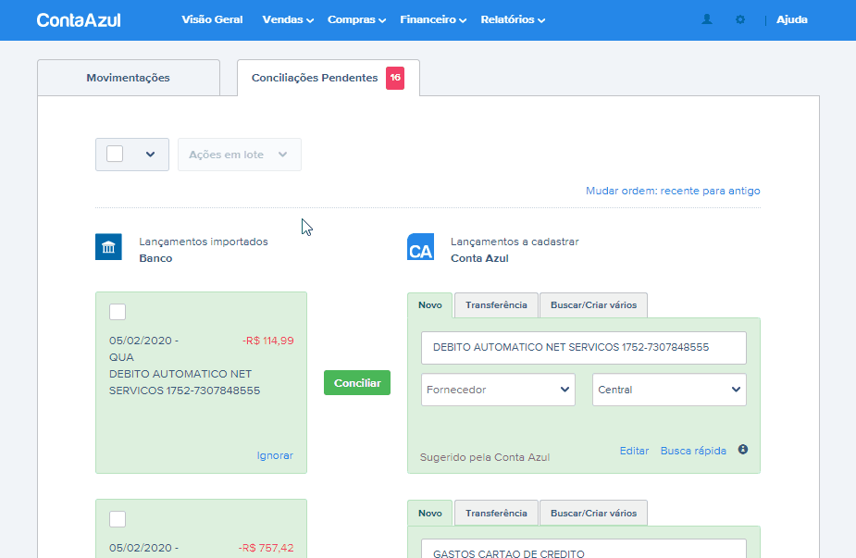Click the bank building icon
Viewport: 856px width, 558px height.
point(108,247)
